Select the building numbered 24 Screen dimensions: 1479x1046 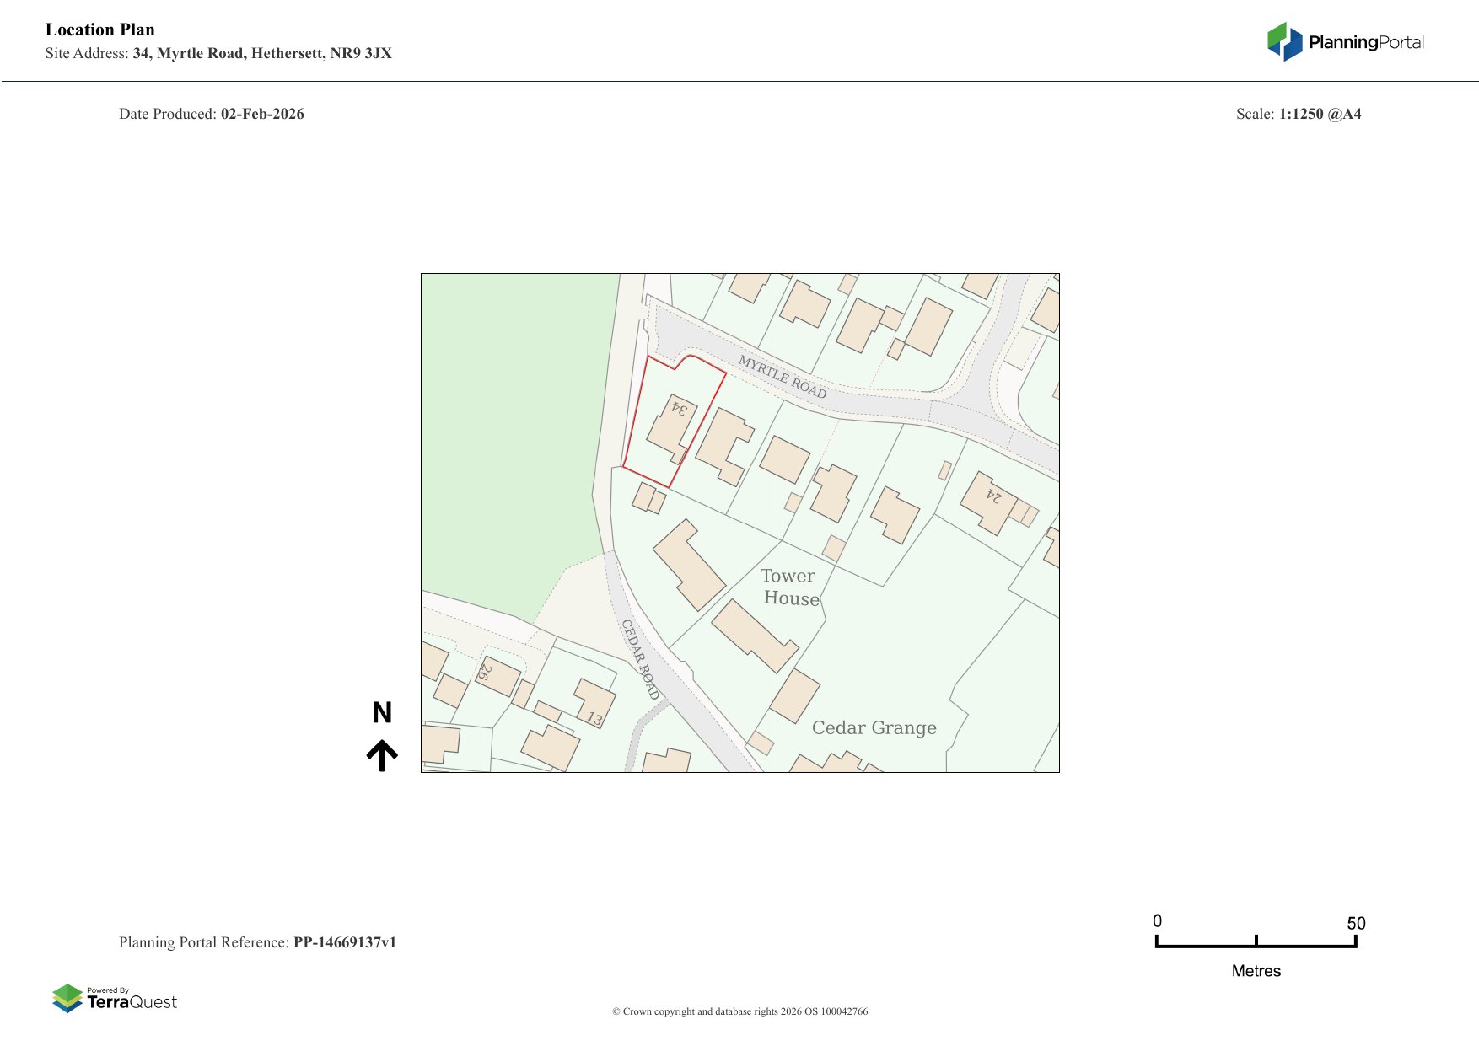[x=988, y=502]
